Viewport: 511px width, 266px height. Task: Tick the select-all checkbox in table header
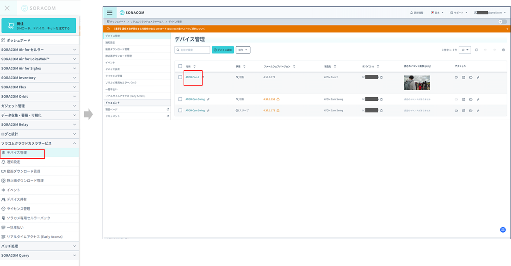[x=180, y=66]
